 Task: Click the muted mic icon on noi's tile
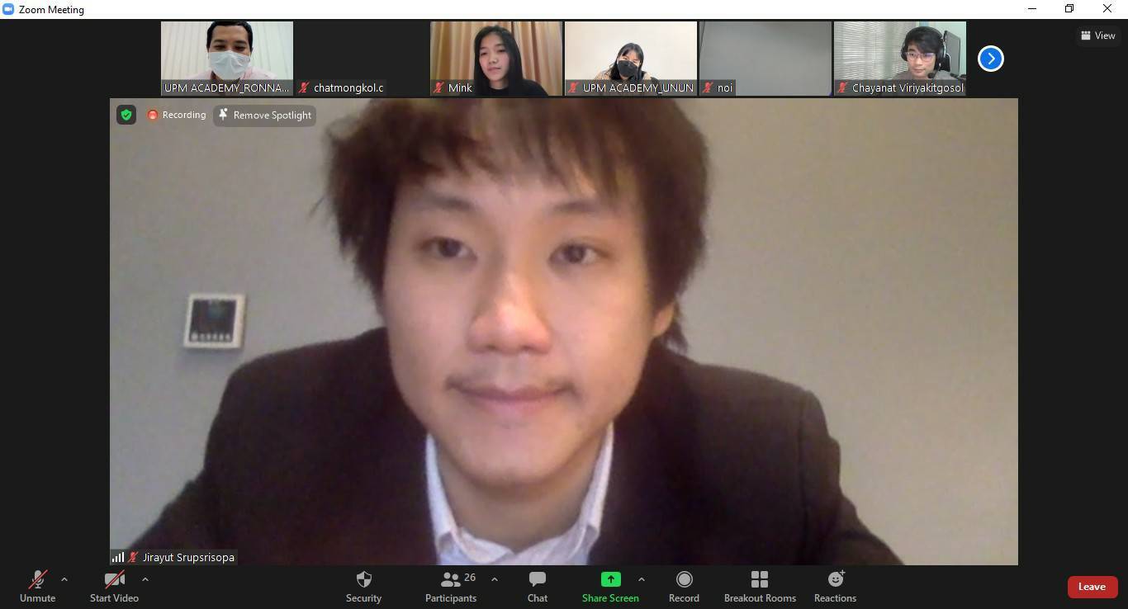(709, 87)
